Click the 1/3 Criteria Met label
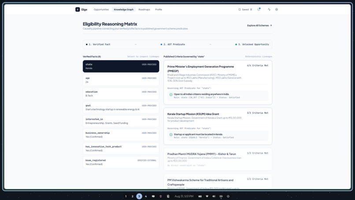This screenshot has height=200, width=355. [x=257, y=153]
